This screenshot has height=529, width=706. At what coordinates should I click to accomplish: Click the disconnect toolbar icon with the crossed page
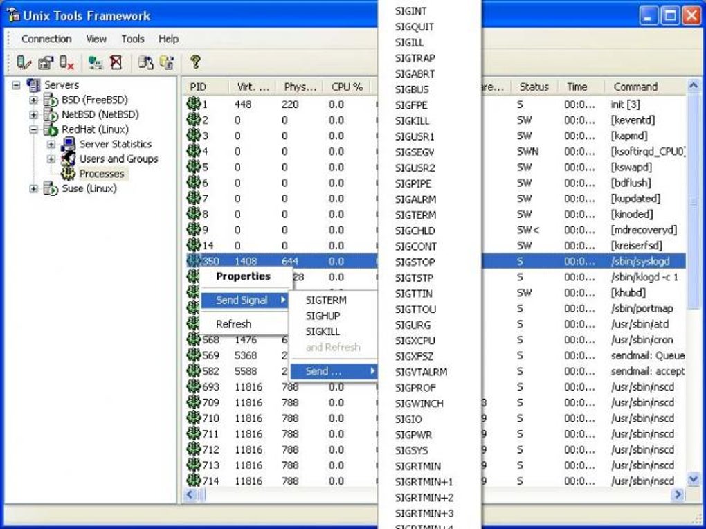116,62
